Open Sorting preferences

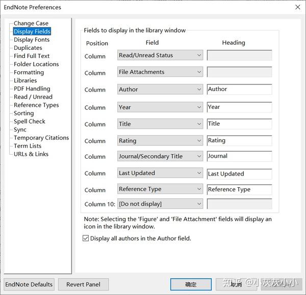click(x=23, y=113)
